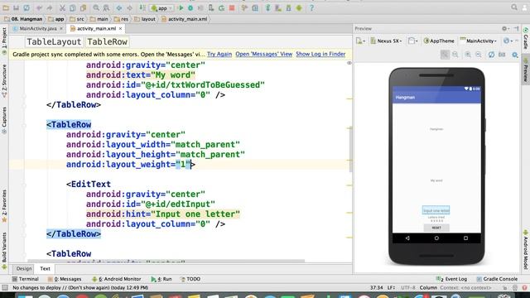This screenshot has width=530, height=298.
Task: Open the Run tool window
Action: [161, 279]
